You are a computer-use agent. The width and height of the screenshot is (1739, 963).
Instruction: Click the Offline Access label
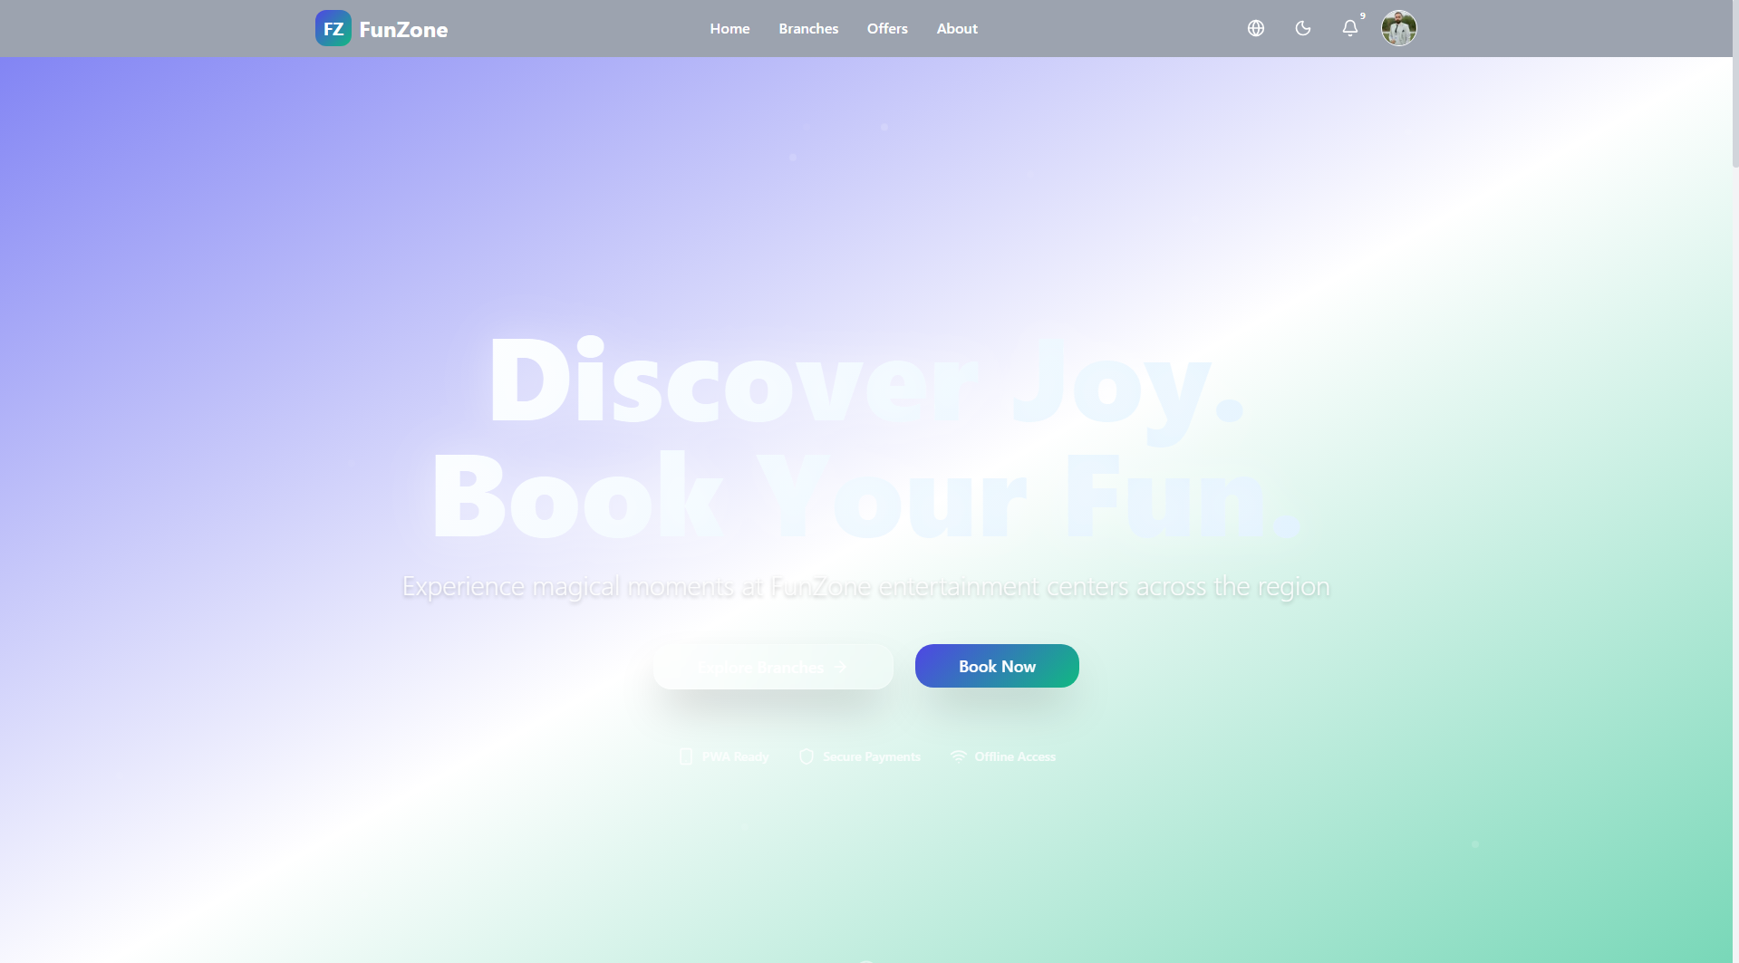point(1015,756)
